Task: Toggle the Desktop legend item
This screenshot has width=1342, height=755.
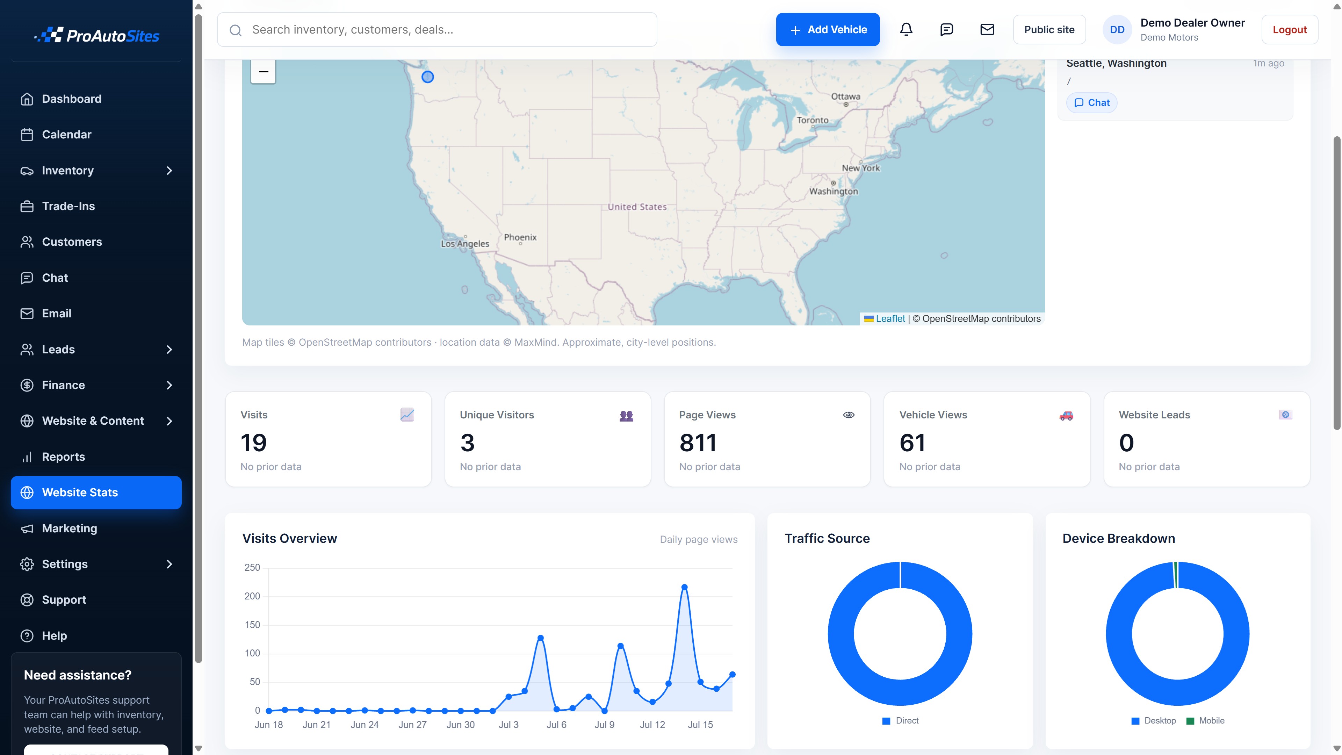Action: point(1154,721)
